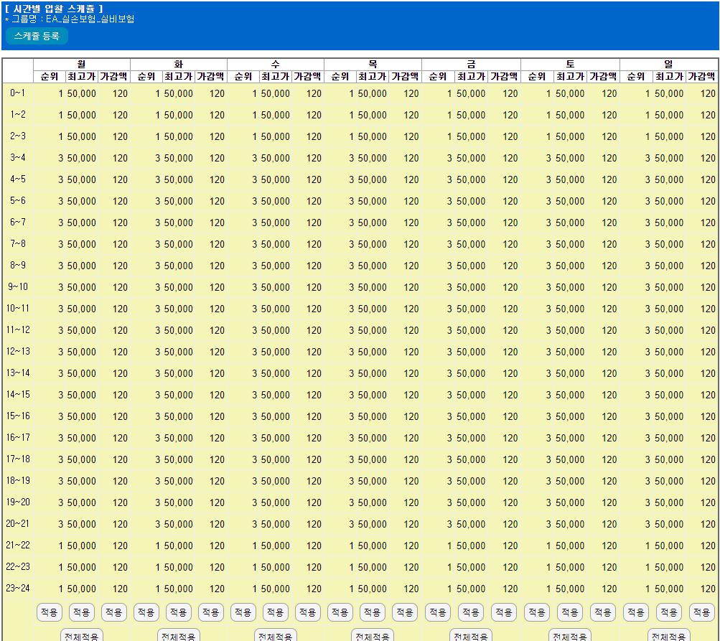Apply Friday's 순위 column with 적용
The height and width of the screenshot is (641, 720).
[438, 612]
